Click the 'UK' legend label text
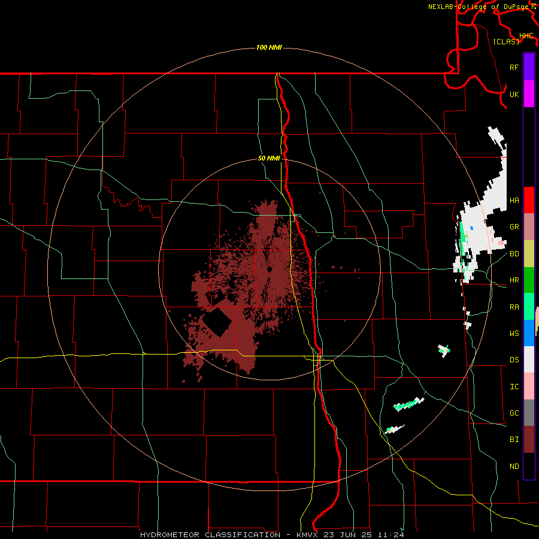 [514, 94]
